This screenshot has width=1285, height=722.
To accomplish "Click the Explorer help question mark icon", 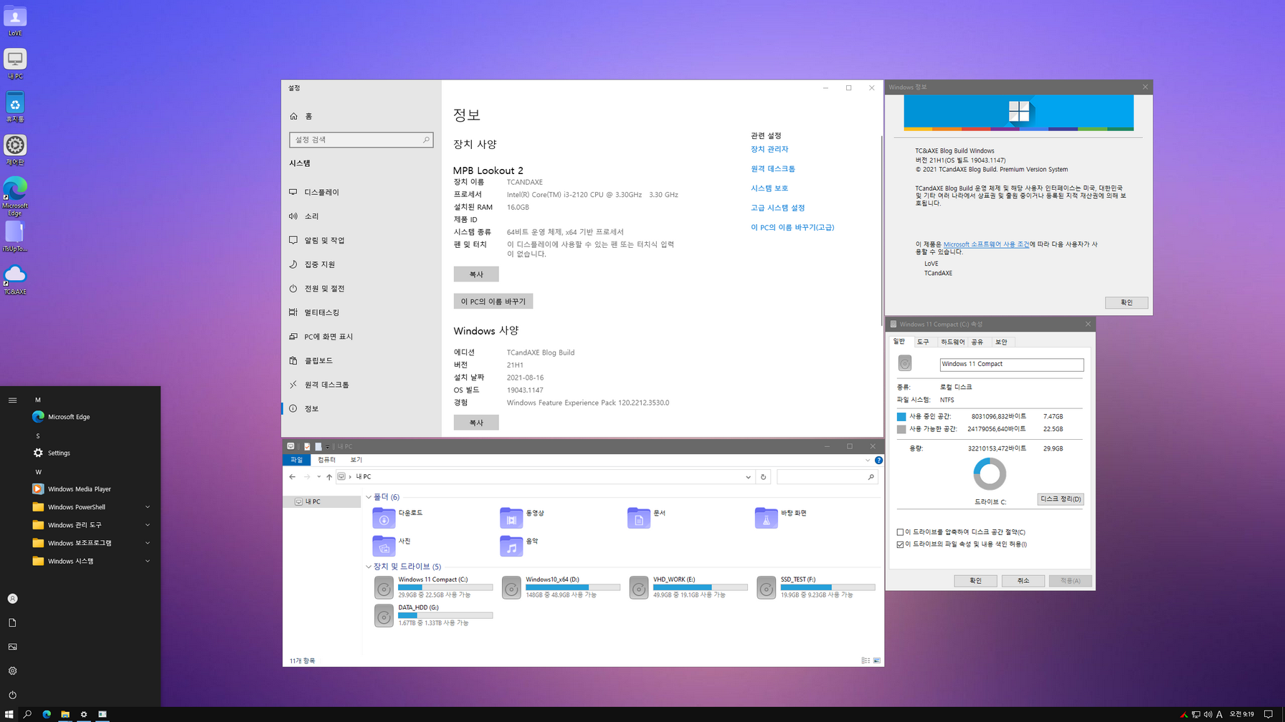I will click(x=878, y=460).
